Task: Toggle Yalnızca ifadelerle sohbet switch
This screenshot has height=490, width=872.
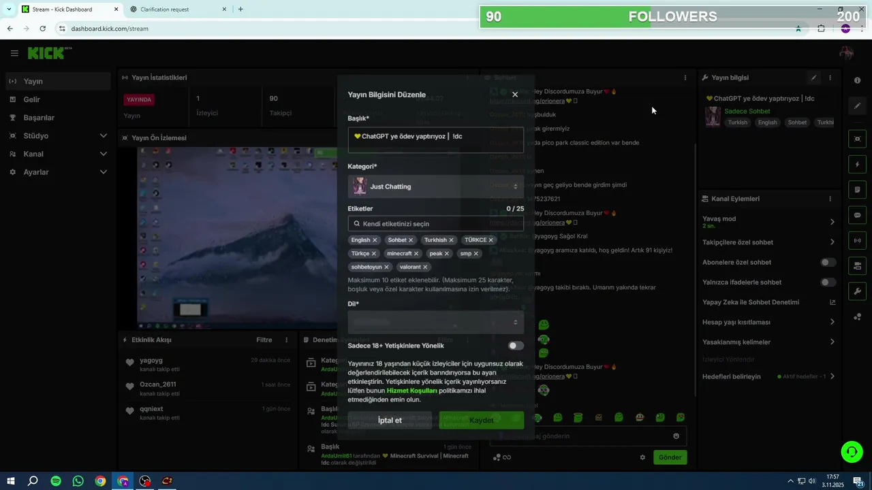Action: click(x=828, y=282)
